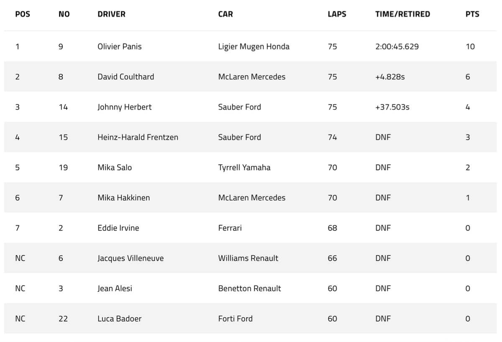Open Luca Badoer driver entry
This screenshot has height=342, width=502.
119,319
